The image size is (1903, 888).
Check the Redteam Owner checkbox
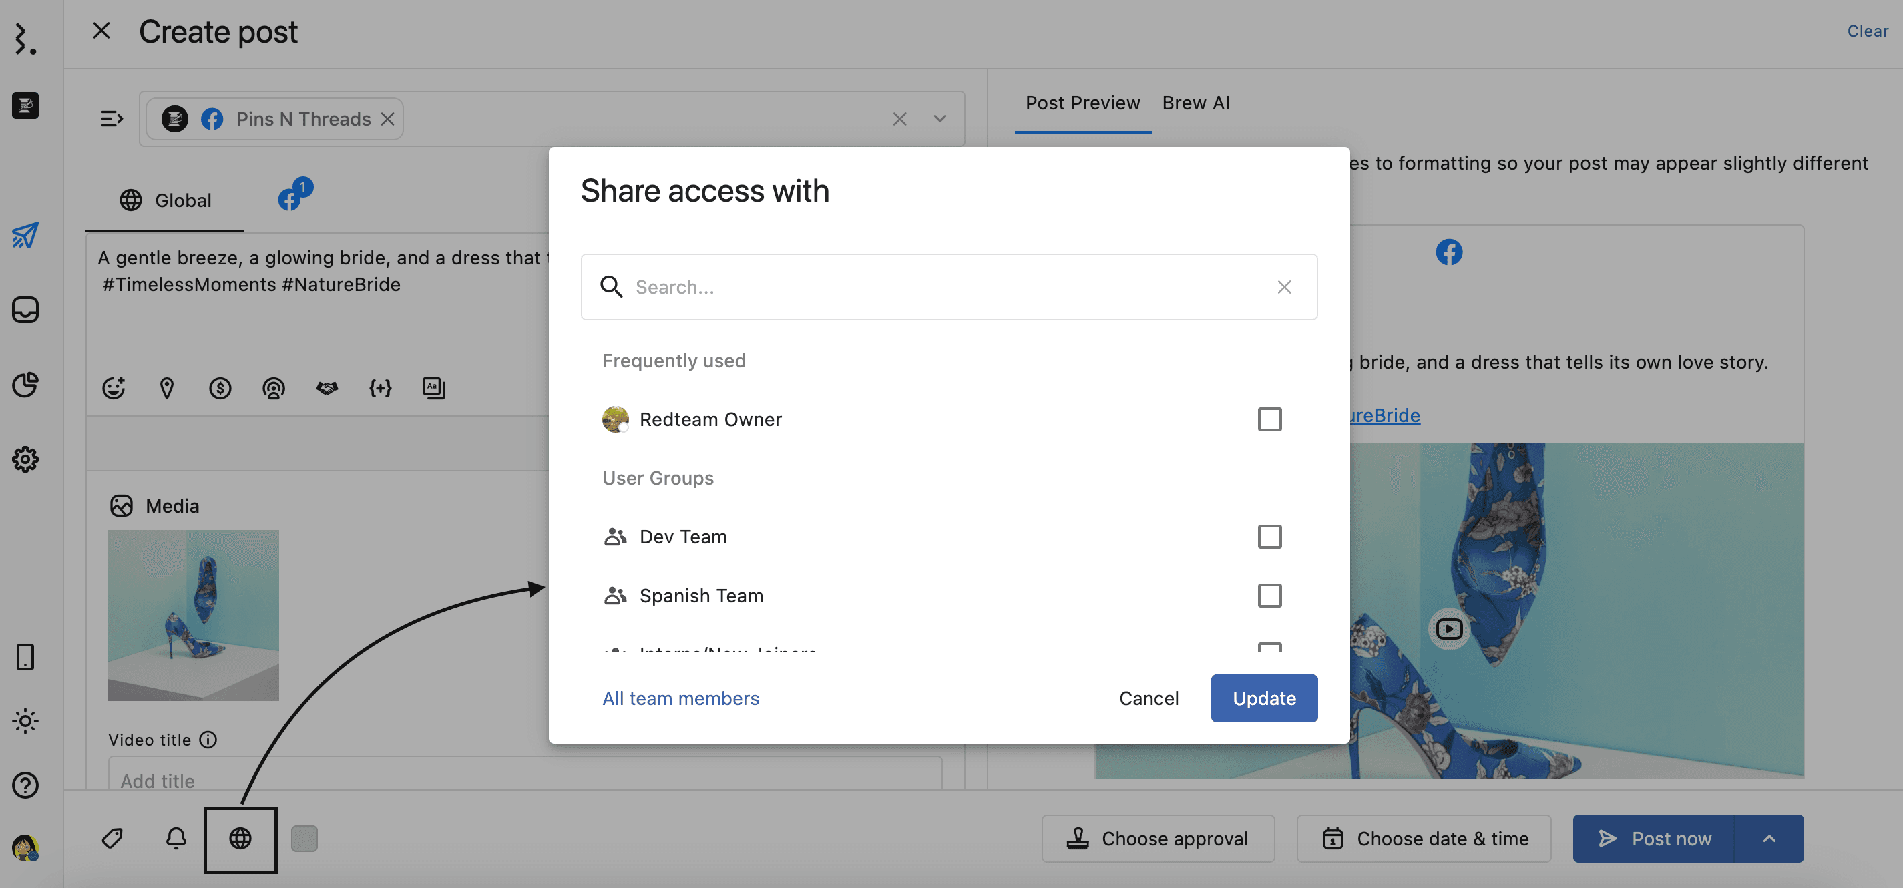(1269, 419)
